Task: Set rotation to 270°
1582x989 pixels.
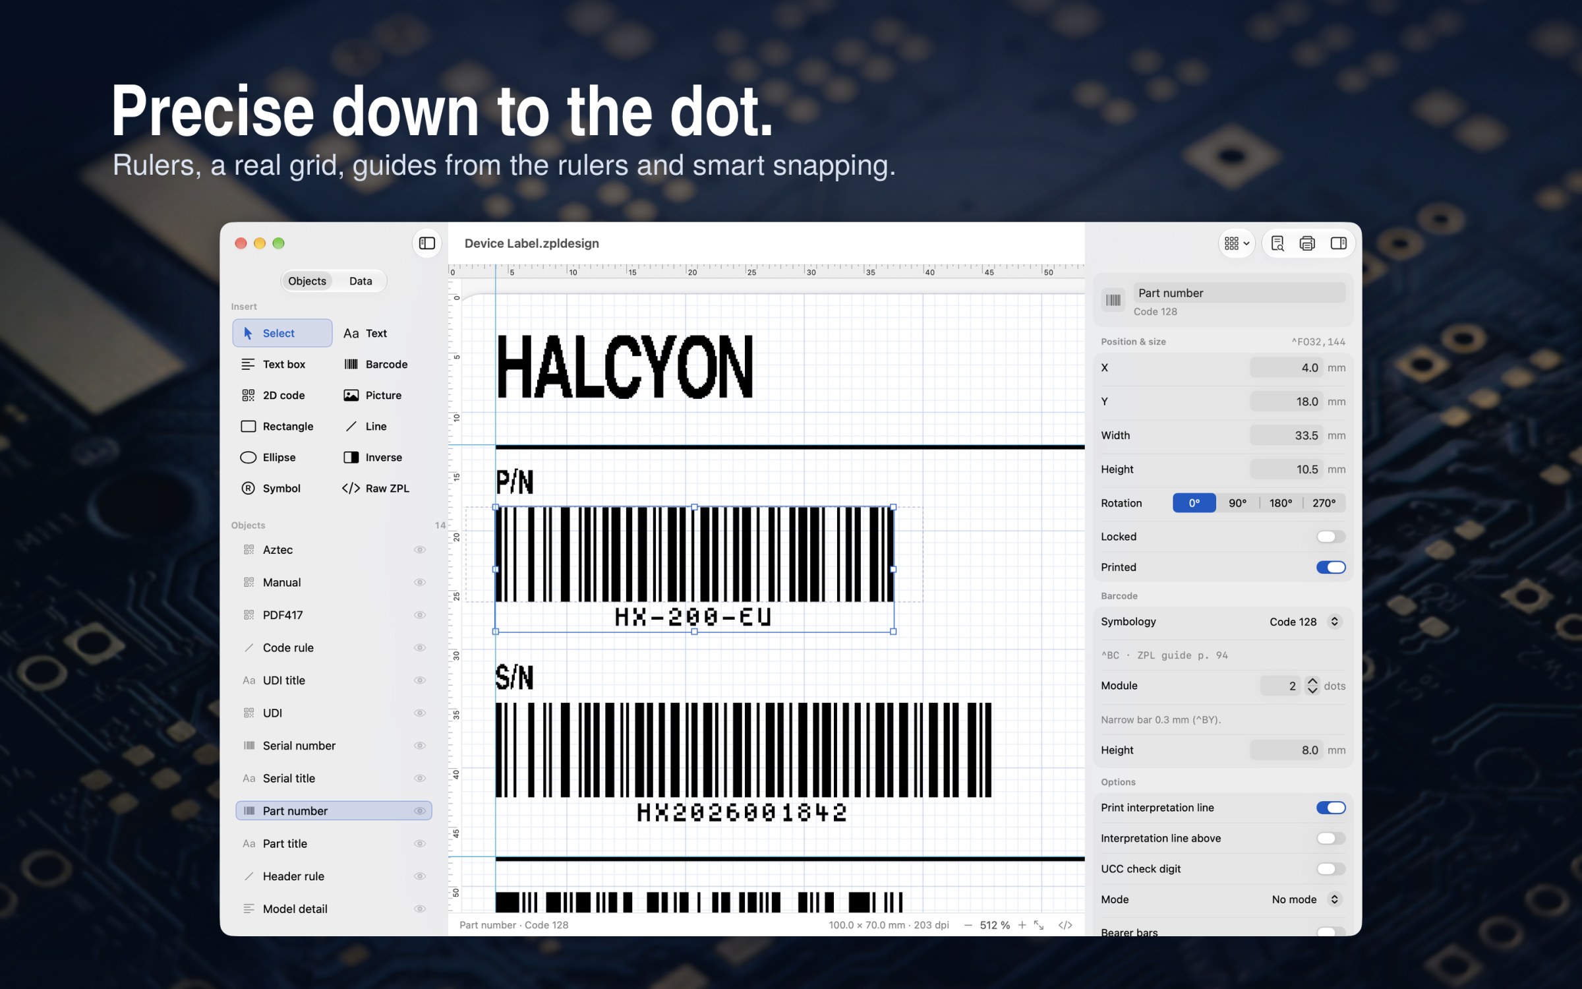Action: [1324, 503]
